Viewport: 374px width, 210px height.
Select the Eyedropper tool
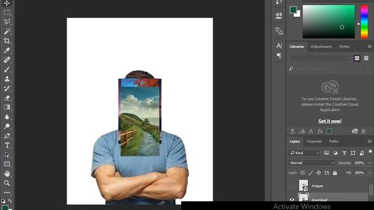point(6,50)
